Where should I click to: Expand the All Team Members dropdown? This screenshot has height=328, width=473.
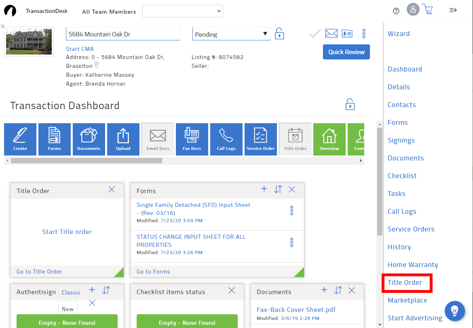click(183, 11)
